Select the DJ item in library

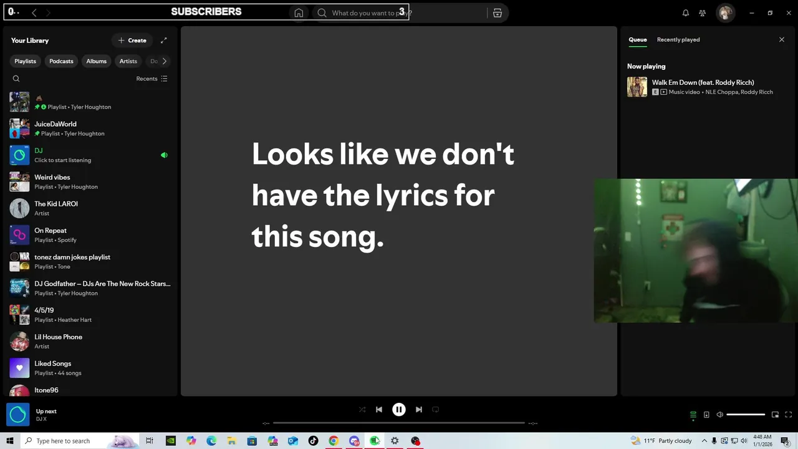[x=90, y=155]
